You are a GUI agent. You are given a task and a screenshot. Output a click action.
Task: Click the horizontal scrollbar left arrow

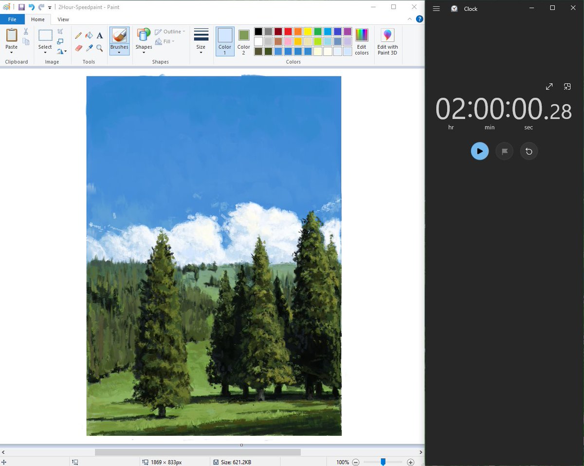point(3,452)
